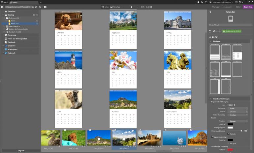Click the green Bestellung order button
The height and width of the screenshot is (153, 254).
[232, 31]
